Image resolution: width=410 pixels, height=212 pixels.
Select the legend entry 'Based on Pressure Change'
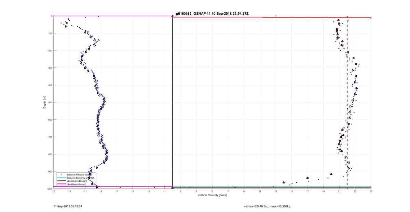79,175
